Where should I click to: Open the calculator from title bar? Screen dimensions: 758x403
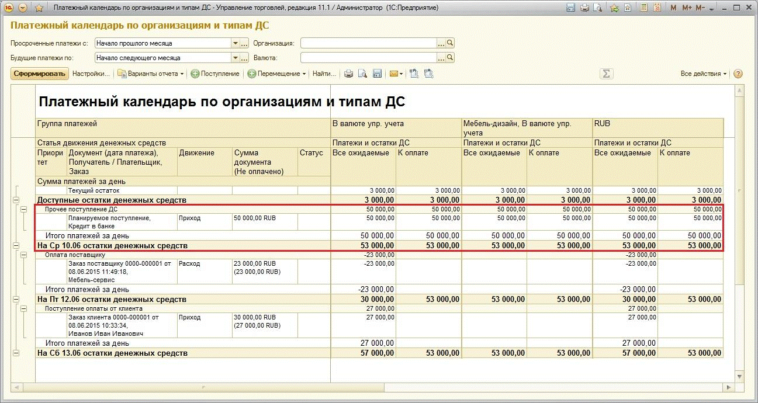pyautogui.click(x=643, y=8)
